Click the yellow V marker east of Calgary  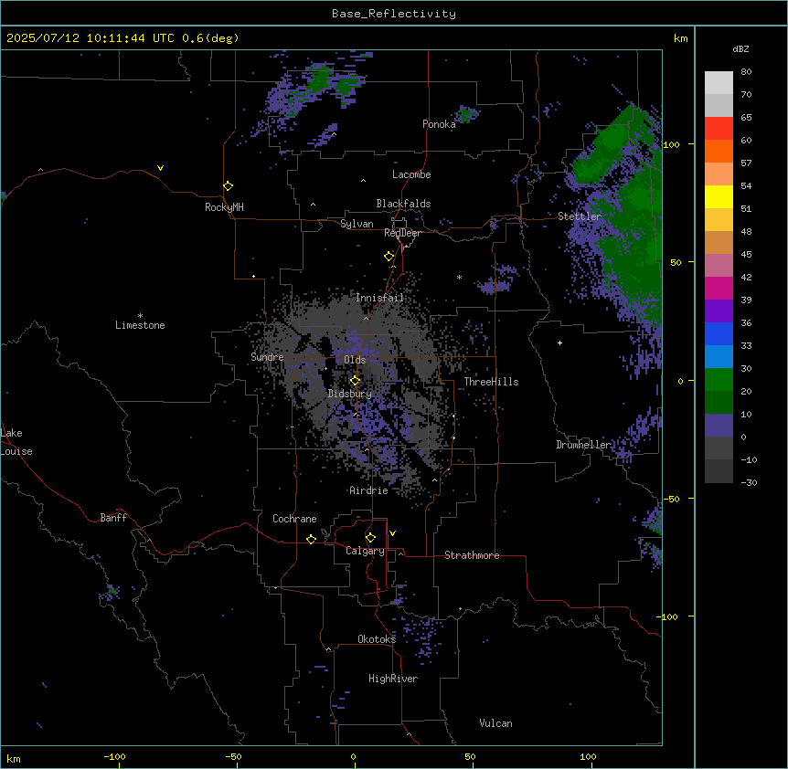(x=392, y=533)
